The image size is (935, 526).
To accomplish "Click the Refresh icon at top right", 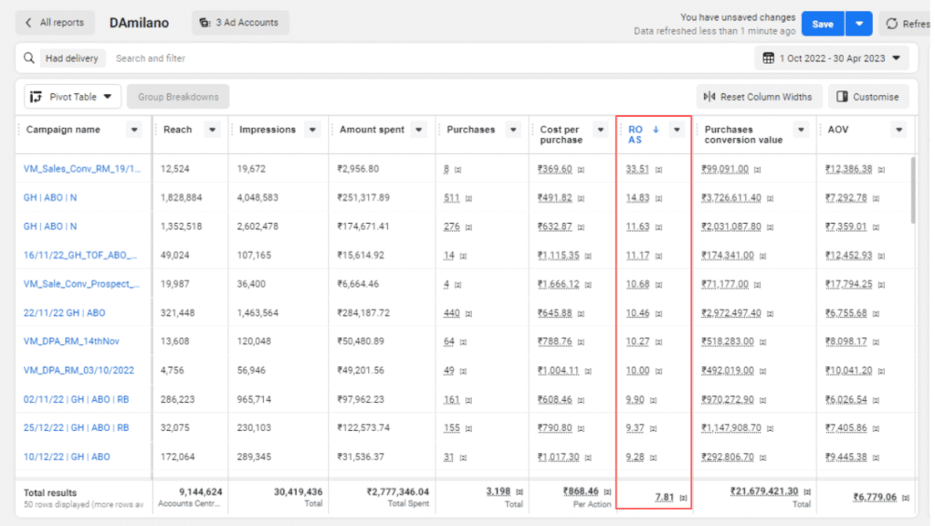I will [892, 24].
